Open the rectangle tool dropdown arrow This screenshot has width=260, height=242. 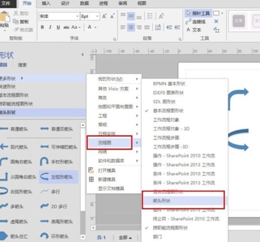point(222,13)
